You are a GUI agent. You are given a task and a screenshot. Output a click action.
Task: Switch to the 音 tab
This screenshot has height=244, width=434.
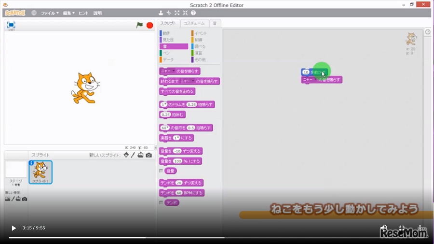215,23
